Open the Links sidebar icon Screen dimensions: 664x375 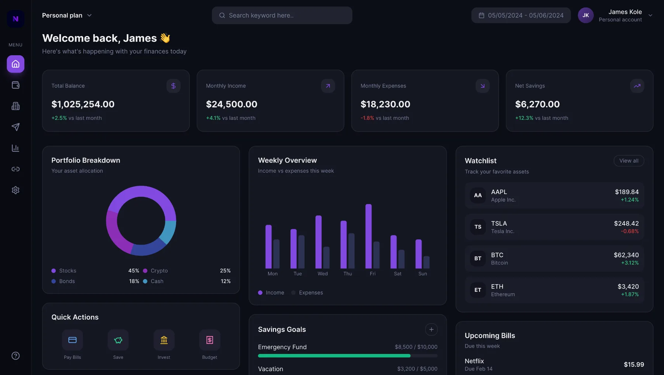tap(15, 169)
